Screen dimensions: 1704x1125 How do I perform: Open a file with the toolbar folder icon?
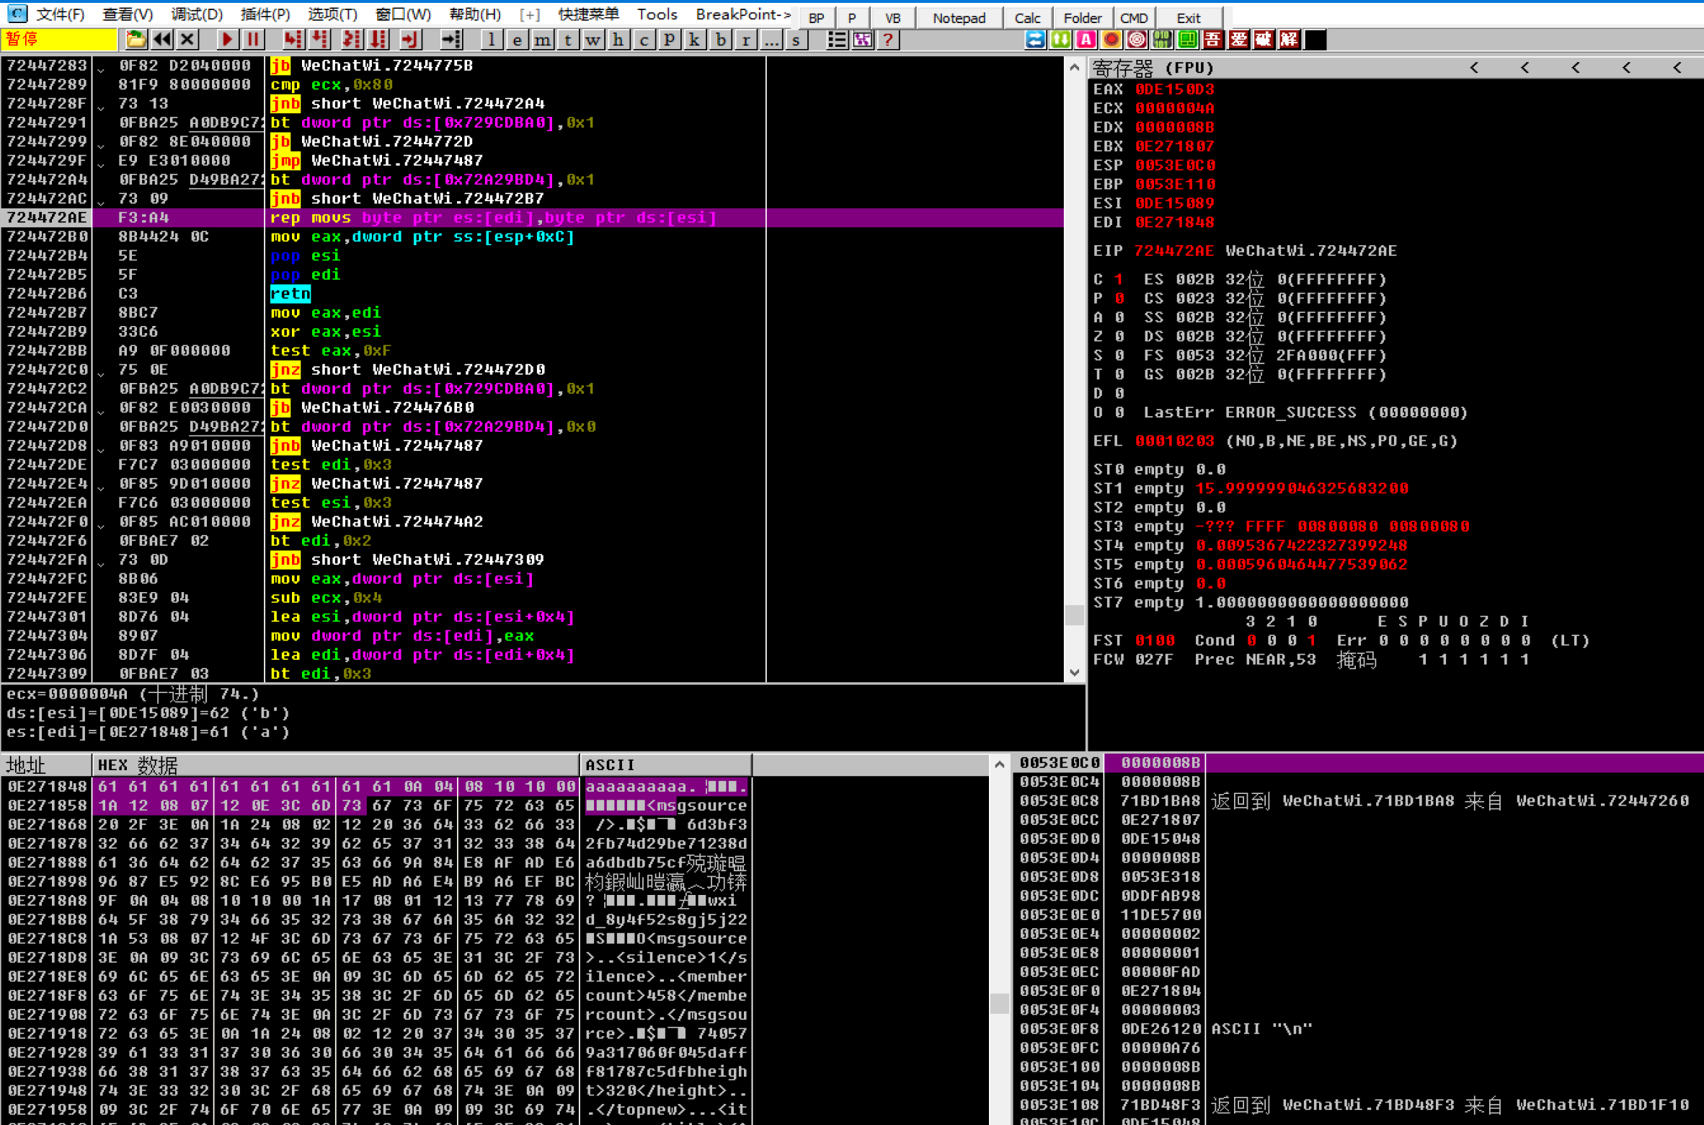pyautogui.click(x=136, y=40)
